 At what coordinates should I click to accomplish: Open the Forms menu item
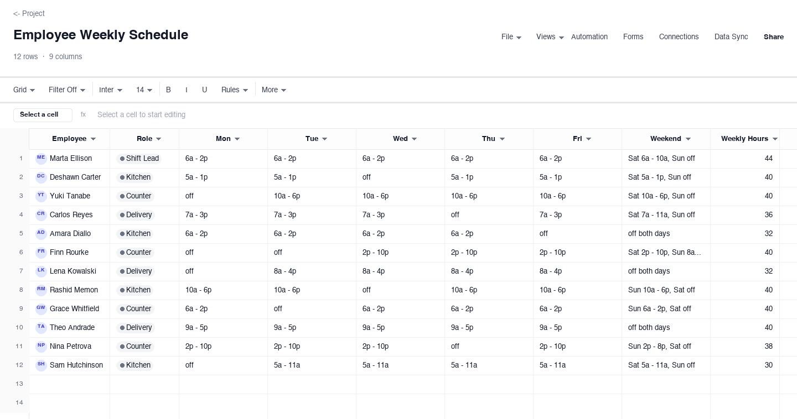pos(633,37)
